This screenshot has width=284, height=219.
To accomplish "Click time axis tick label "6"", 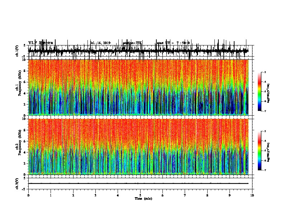I will [x=163, y=195].
